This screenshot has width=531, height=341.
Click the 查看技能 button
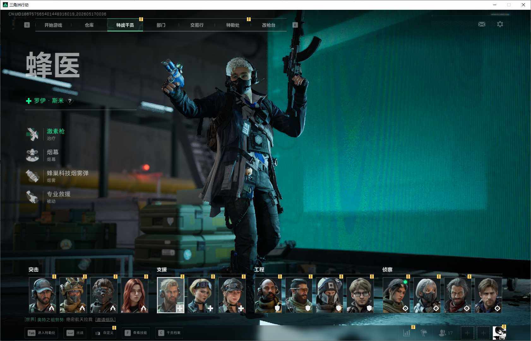136,333
